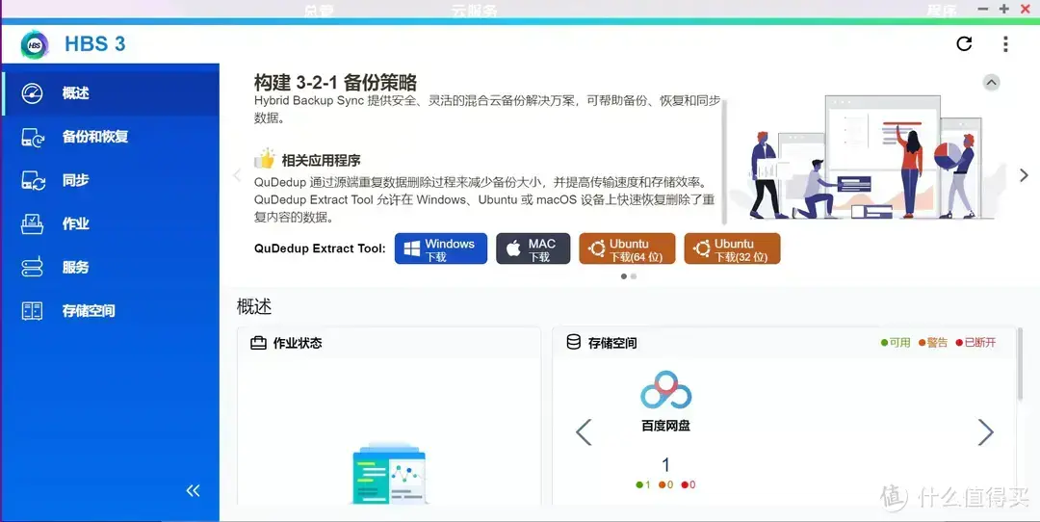Go to the 同步 sync section
This screenshot has height=522, width=1040.
point(110,180)
